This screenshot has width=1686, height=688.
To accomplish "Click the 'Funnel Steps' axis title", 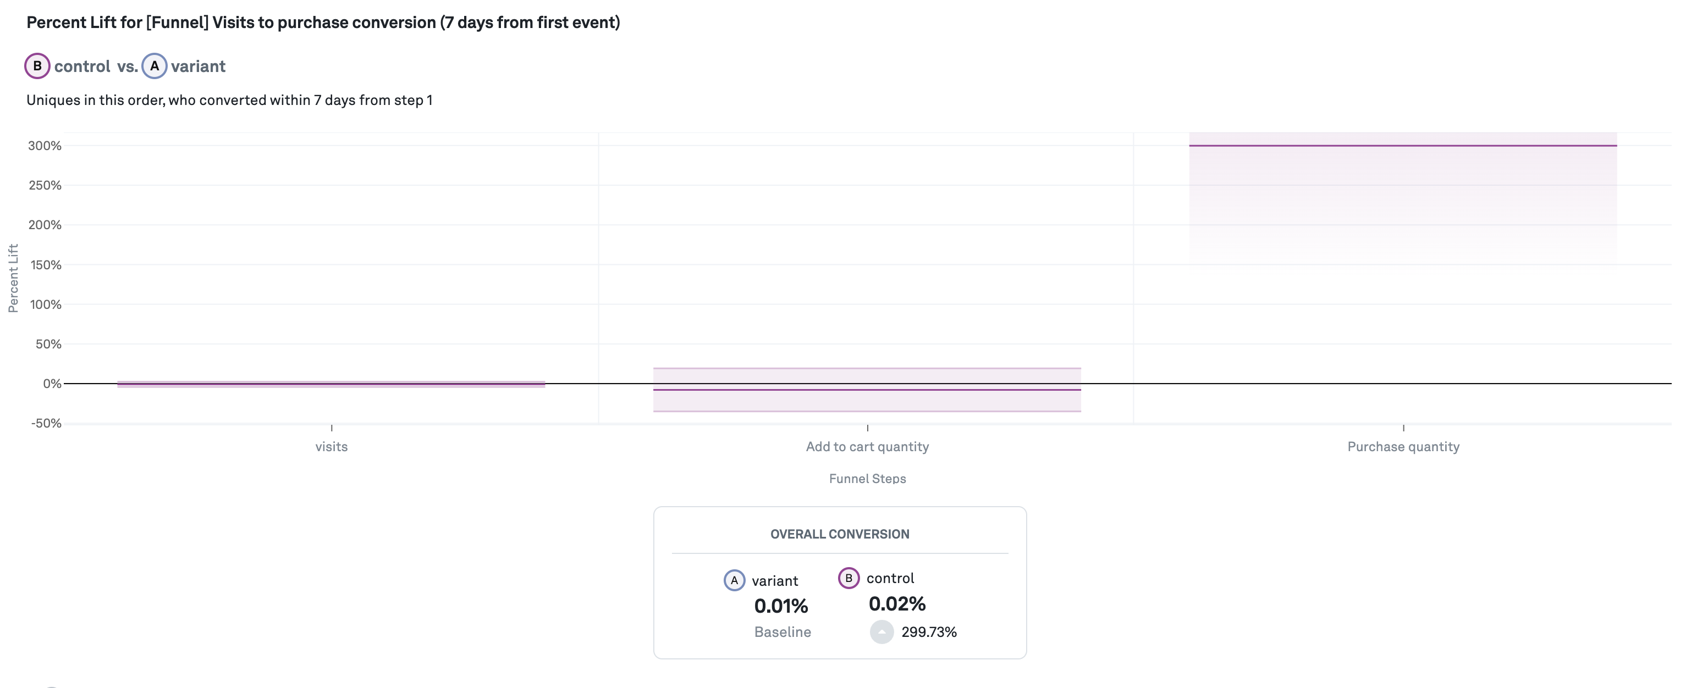I will (x=867, y=479).
